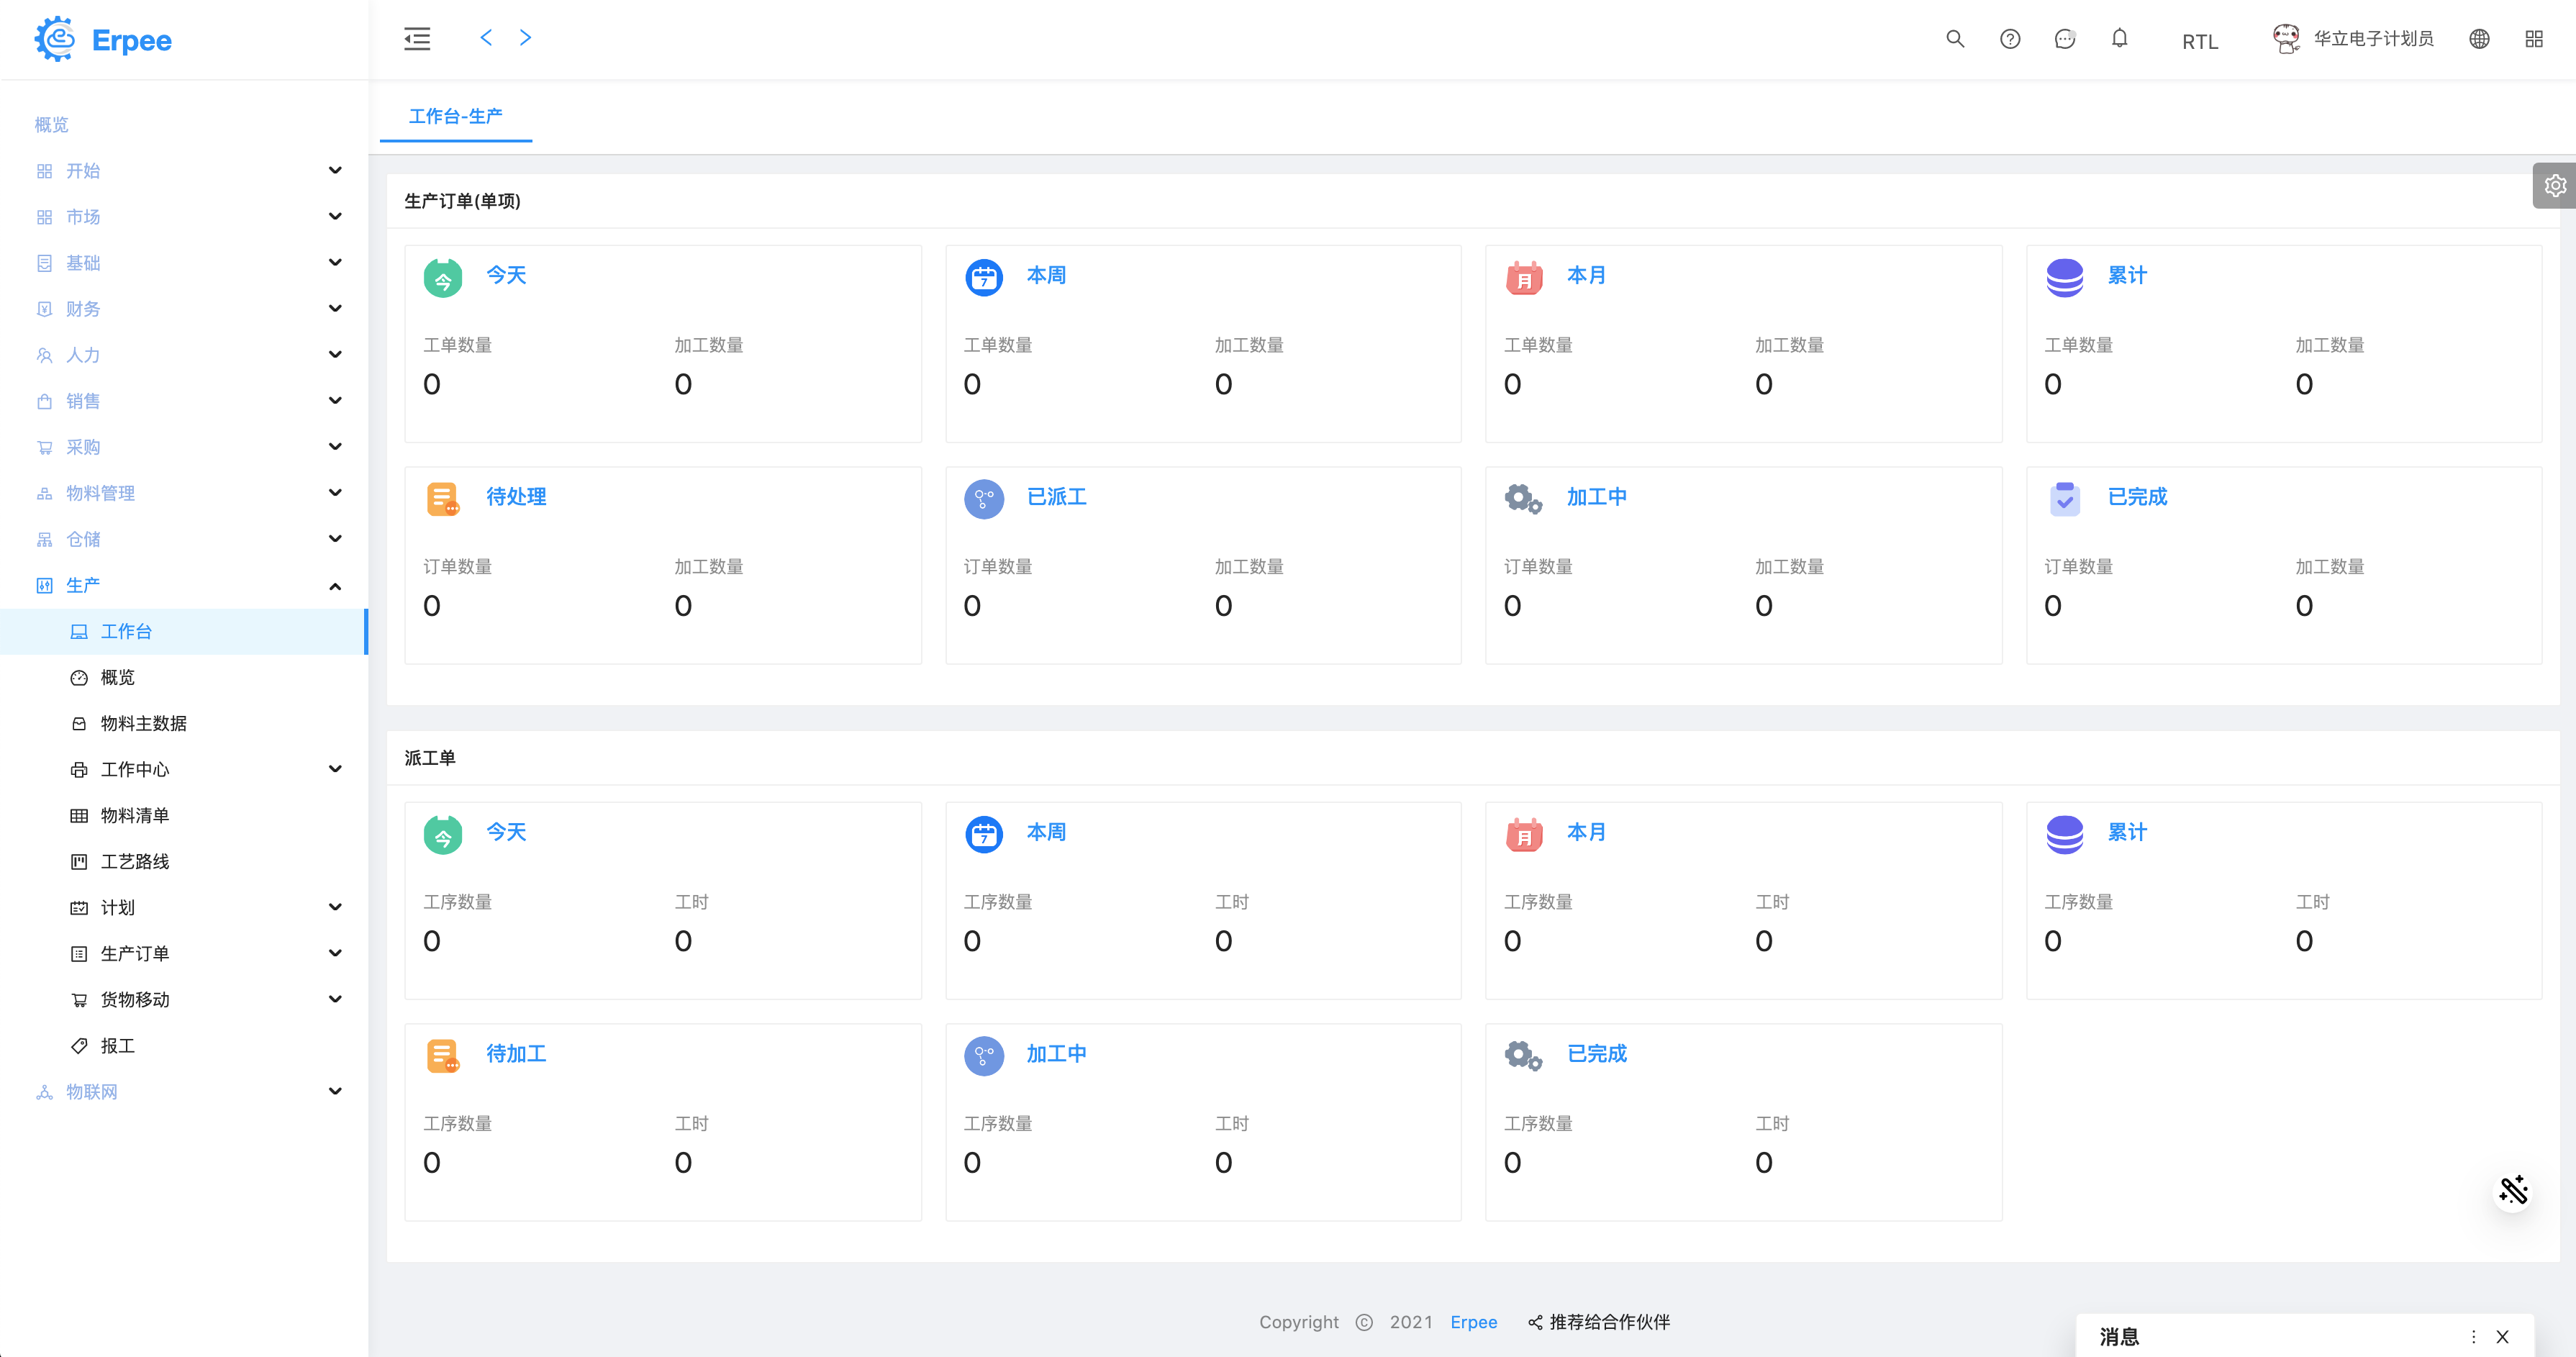Viewport: 2576px width, 1357px height.
Task: Open the chat message bubble icon
Action: coord(2065,39)
